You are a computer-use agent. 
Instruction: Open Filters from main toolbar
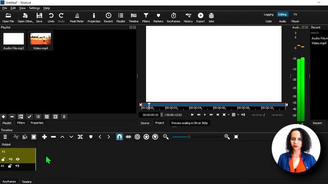pyautogui.click(x=146, y=18)
